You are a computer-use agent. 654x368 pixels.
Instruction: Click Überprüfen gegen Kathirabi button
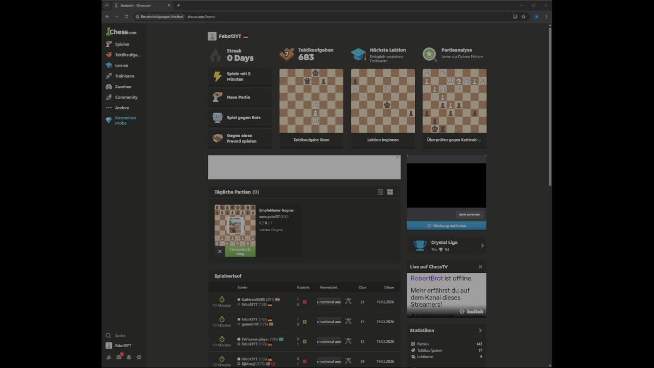(x=454, y=140)
